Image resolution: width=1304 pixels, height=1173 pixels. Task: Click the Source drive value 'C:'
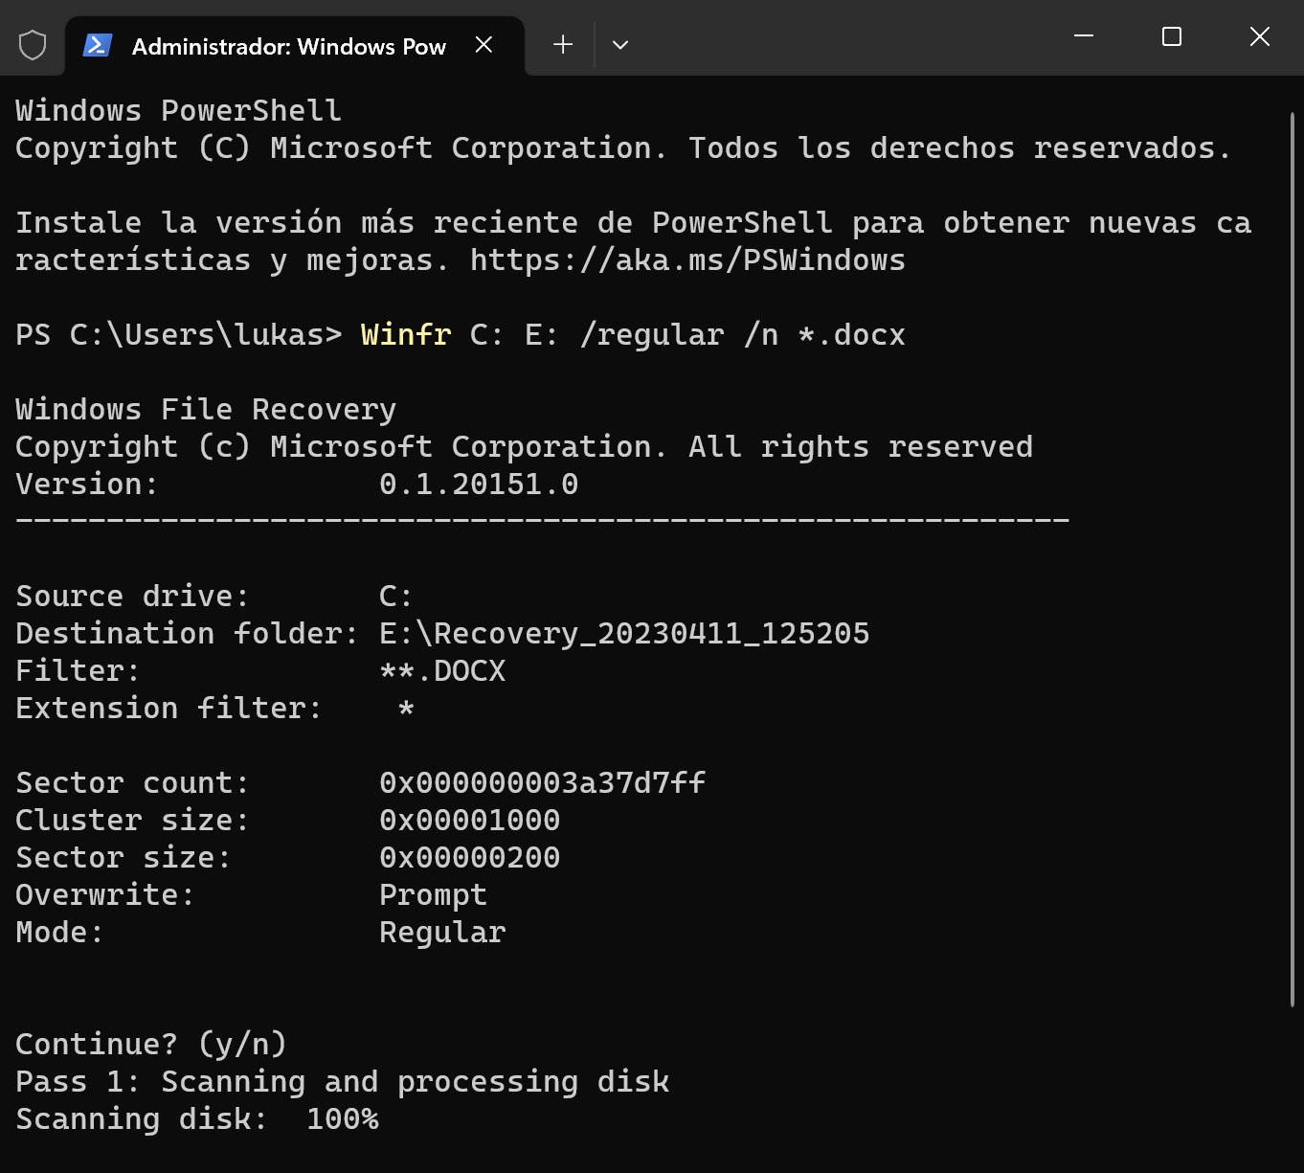click(x=395, y=597)
